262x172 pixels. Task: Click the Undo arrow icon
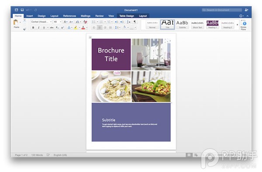(x=28, y=10)
